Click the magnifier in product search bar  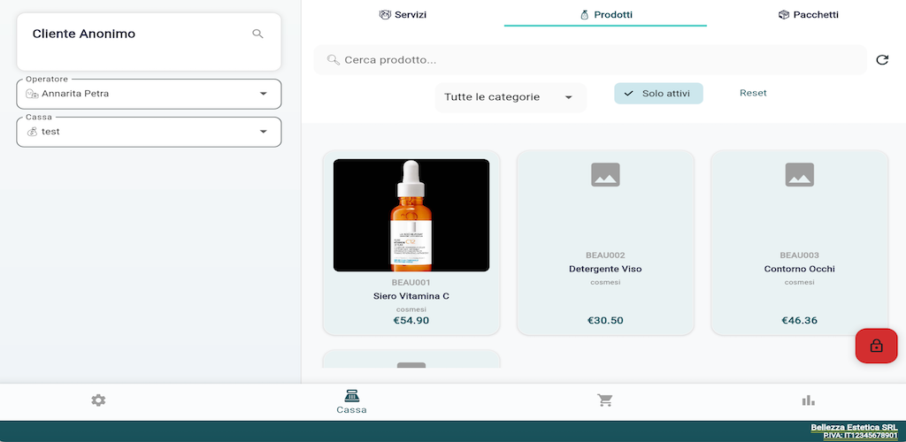tap(333, 60)
